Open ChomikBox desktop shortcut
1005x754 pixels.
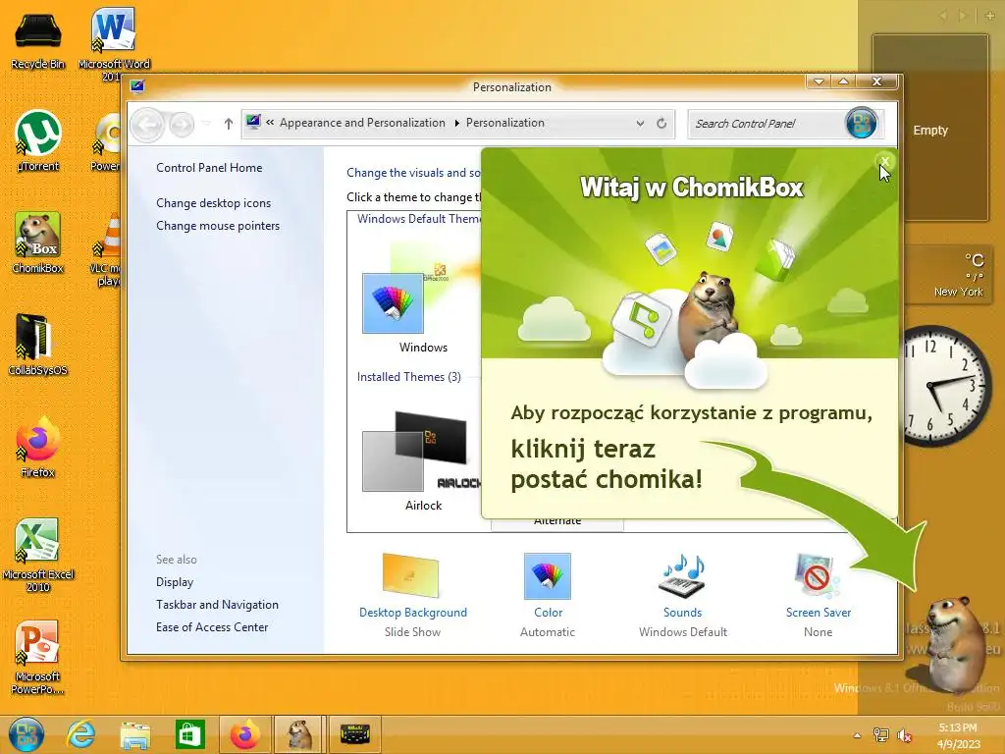tap(38, 242)
